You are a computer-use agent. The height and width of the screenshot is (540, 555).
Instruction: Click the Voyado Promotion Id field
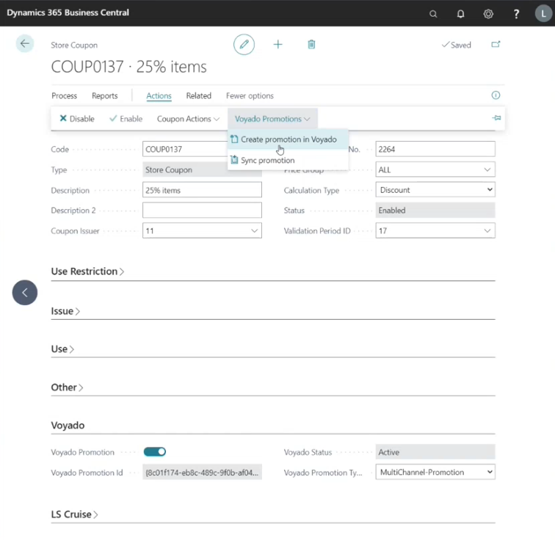pyautogui.click(x=202, y=472)
